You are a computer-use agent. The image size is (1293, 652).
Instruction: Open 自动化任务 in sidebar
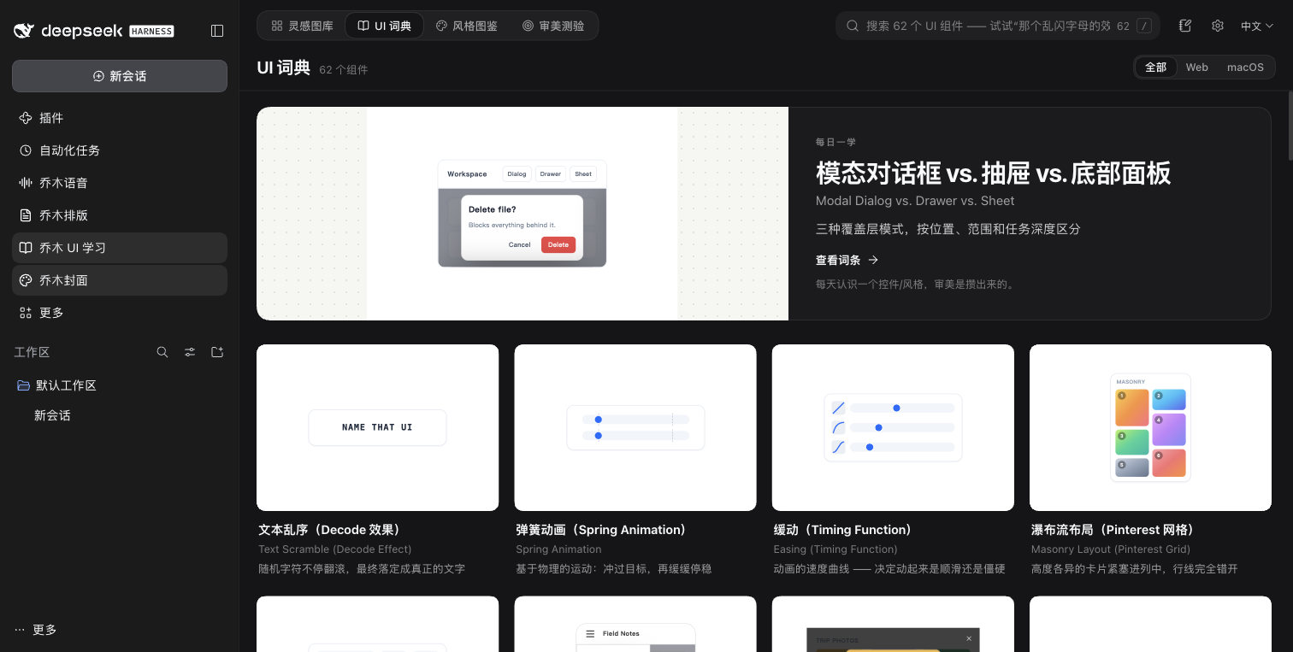[120, 150]
